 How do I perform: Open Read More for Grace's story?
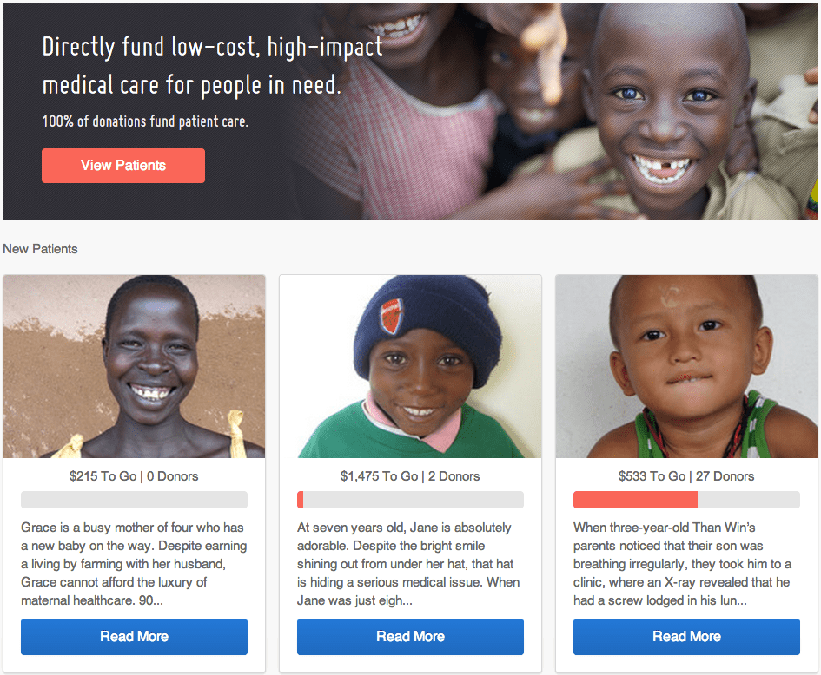click(134, 637)
